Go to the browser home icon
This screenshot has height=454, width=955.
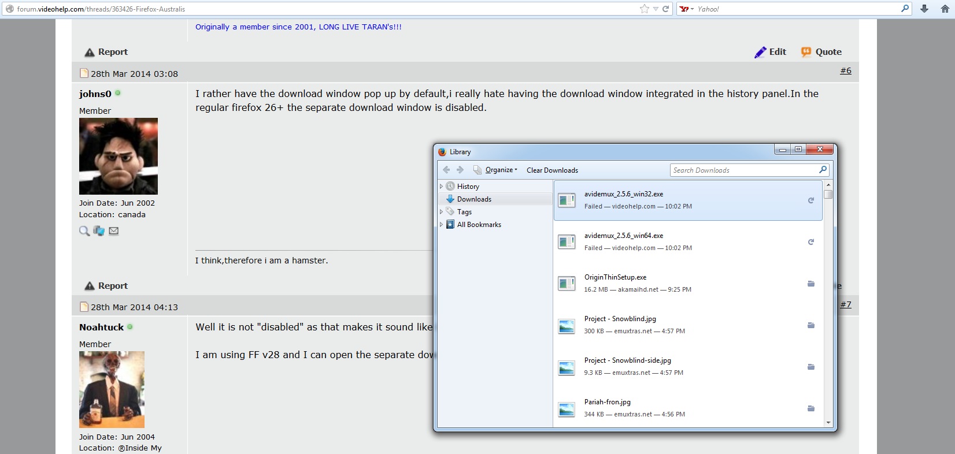tap(945, 9)
